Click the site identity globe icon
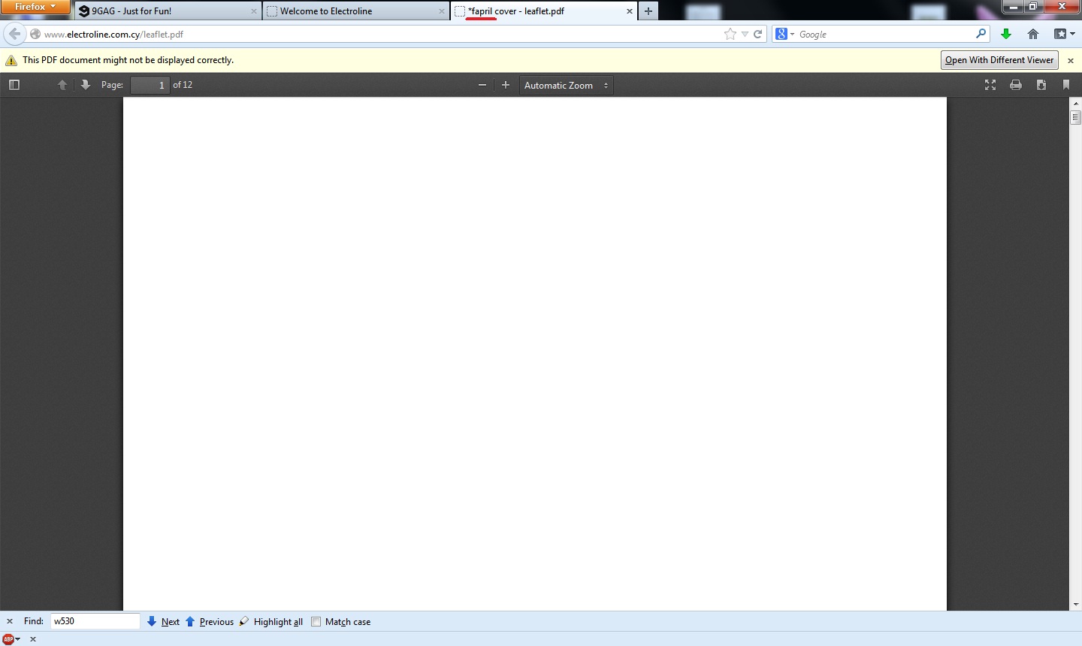 pyautogui.click(x=35, y=34)
